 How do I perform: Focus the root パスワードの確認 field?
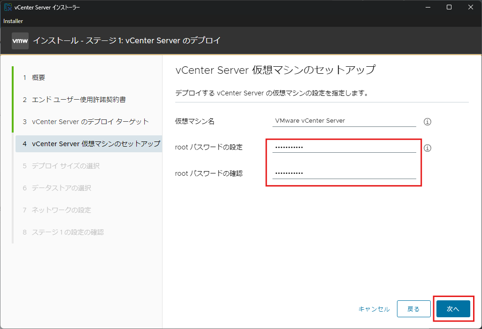[x=344, y=173]
